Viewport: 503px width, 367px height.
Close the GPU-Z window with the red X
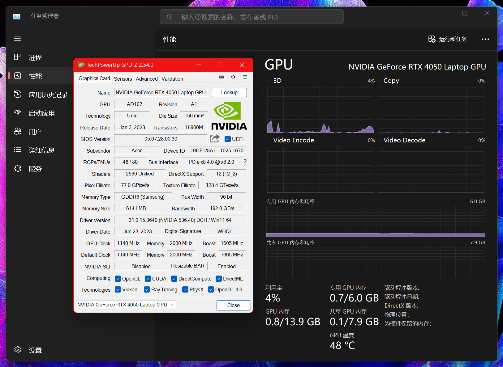point(242,65)
